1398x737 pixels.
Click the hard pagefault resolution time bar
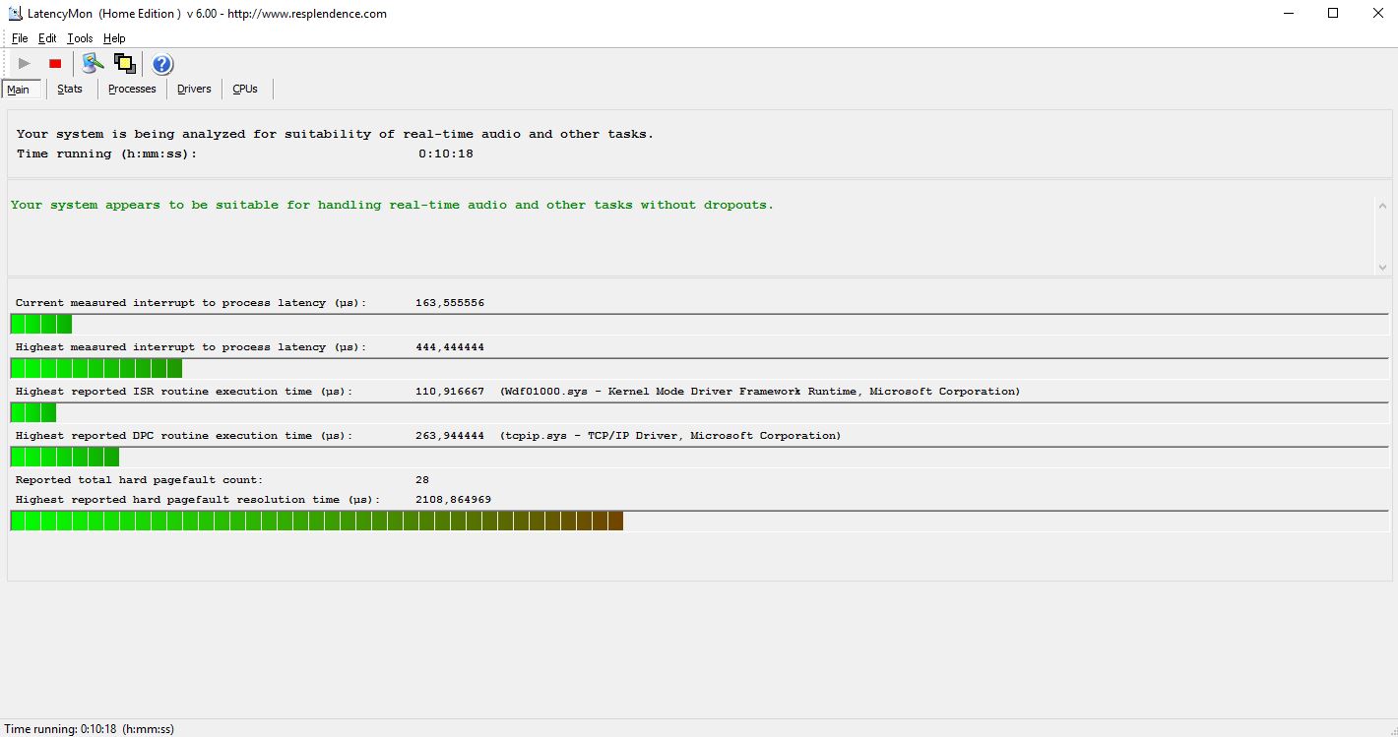(x=699, y=521)
